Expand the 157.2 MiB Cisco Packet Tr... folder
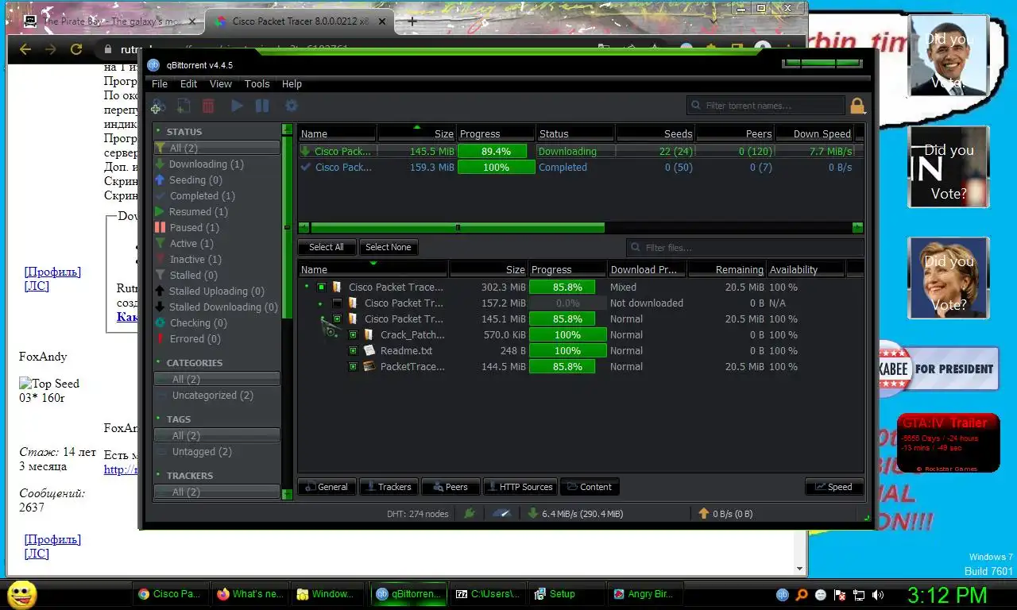 (x=321, y=303)
